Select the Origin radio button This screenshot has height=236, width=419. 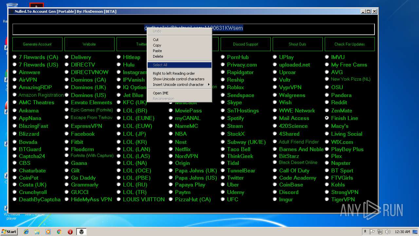[x=171, y=163]
